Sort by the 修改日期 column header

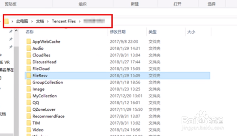pos(118,32)
